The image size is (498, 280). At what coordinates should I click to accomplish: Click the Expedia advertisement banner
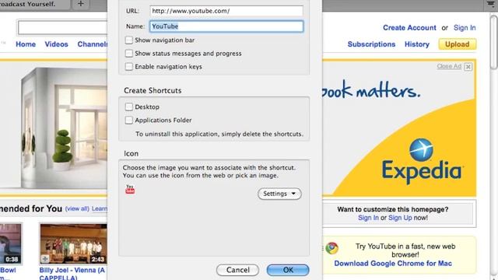[x=399, y=128]
